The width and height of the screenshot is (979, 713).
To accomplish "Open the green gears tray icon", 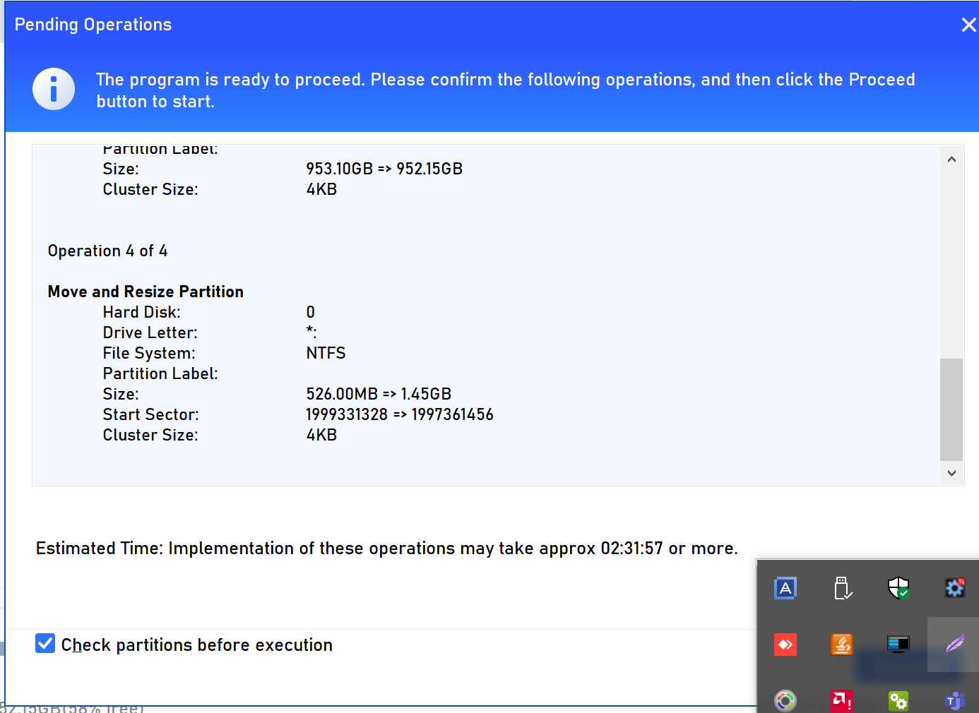I will point(898,701).
